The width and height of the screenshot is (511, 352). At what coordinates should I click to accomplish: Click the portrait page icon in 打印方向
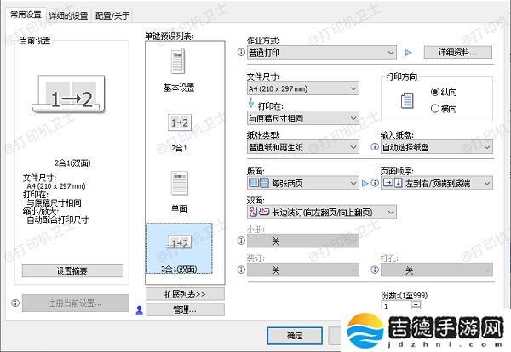click(x=407, y=100)
